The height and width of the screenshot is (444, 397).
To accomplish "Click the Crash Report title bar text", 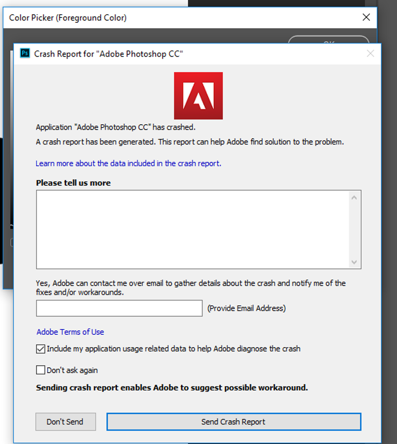I will point(108,54).
